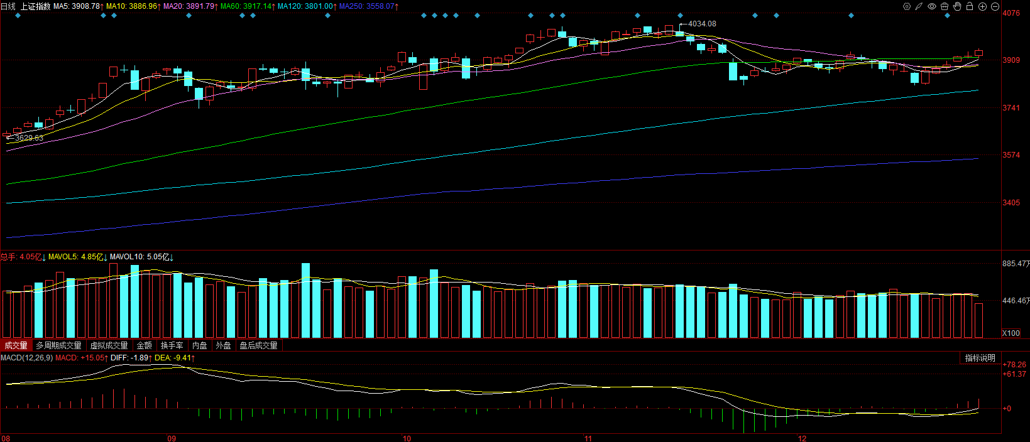The height and width of the screenshot is (442, 1030).
Task: Zoom out with the minus icon
Action: coord(995,6)
